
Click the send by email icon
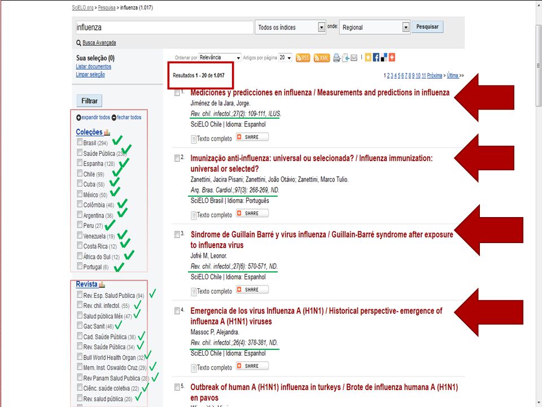coord(354,58)
